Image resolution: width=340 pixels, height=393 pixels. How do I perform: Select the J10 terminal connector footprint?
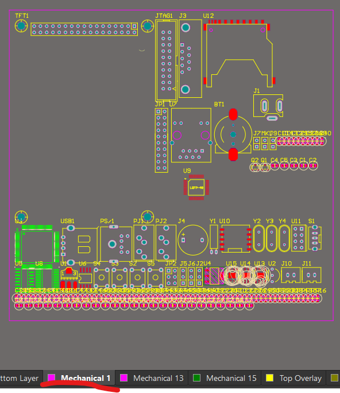[291, 275]
